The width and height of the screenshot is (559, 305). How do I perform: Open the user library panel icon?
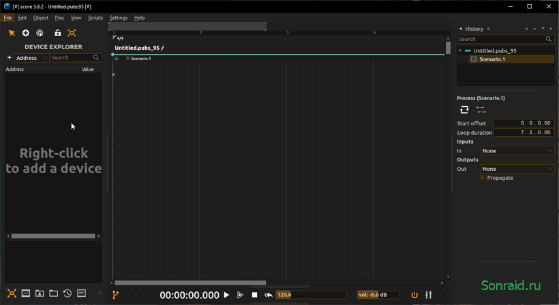40,293
